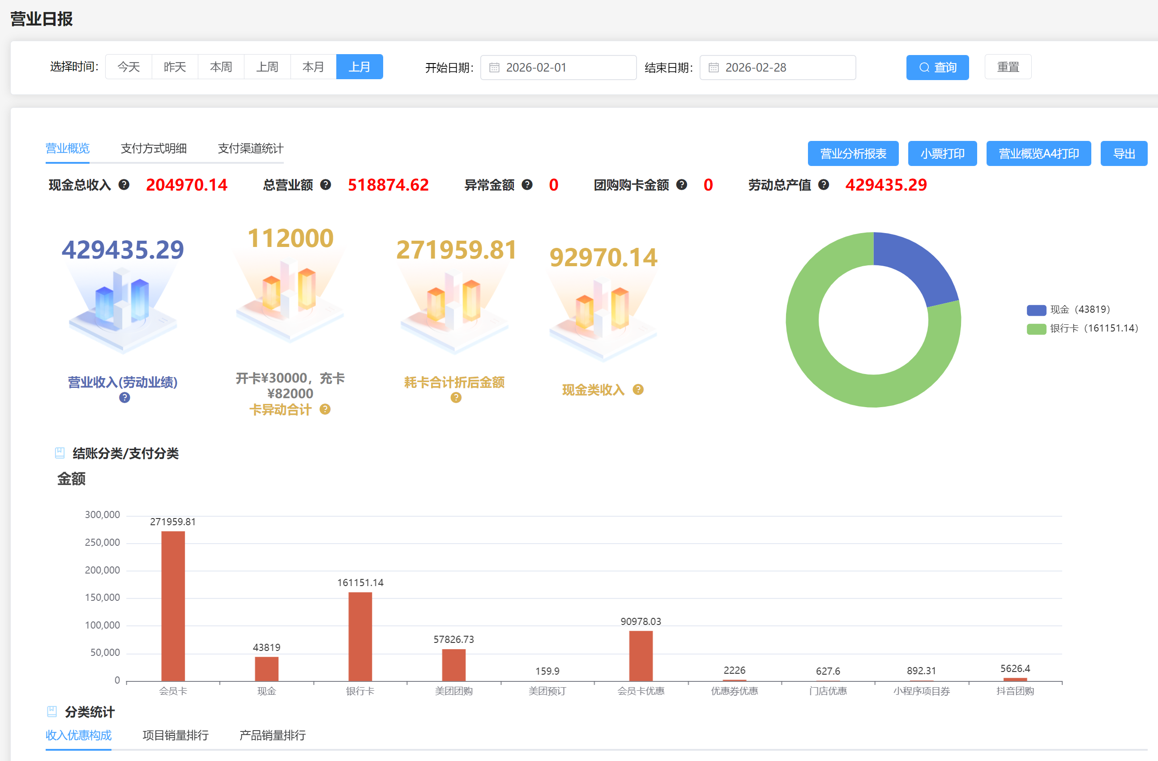Image resolution: width=1158 pixels, height=761 pixels.
Task: Switch to the 支付方式明细 tab
Action: (154, 149)
